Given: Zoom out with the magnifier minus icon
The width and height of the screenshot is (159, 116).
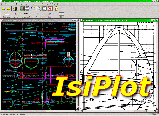Looking at the screenshot, I should pos(39,9).
